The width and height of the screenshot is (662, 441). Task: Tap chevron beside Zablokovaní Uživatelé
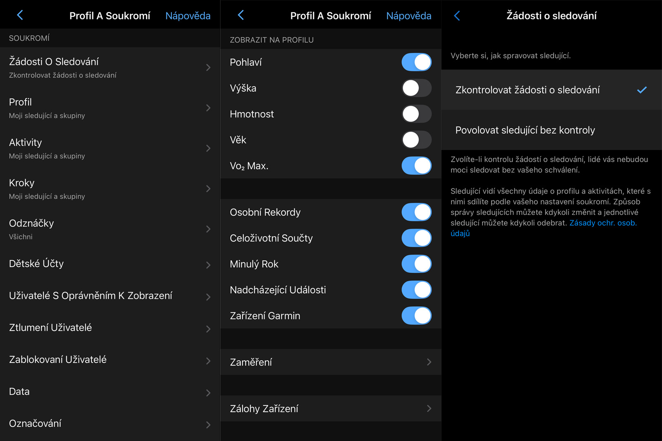click(208, 361)
